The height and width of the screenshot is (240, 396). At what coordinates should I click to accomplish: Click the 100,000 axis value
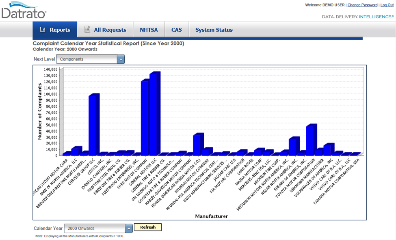(x=50, y=94)
